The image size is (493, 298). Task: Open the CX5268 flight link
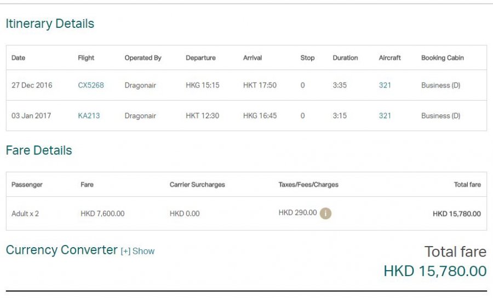pos(91,85)
